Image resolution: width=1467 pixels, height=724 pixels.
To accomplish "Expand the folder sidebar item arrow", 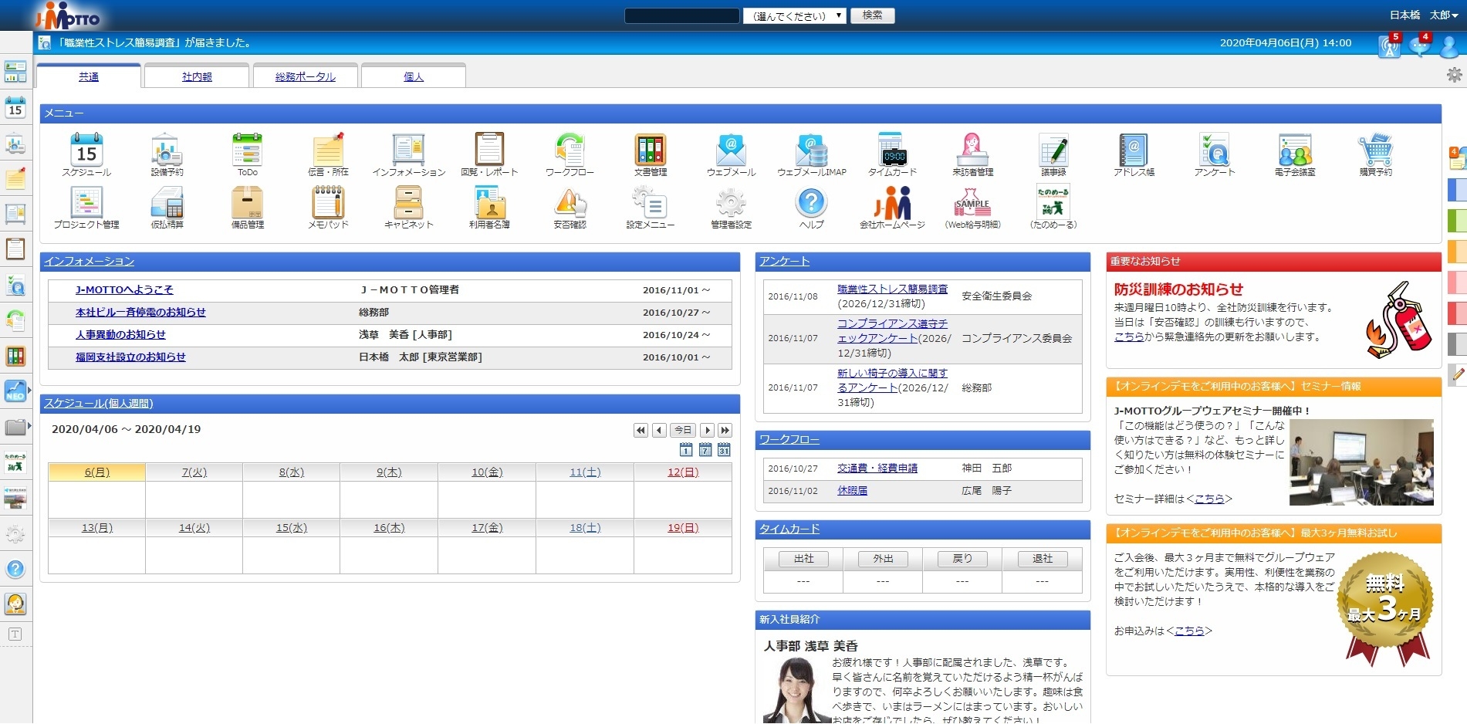I will (x=29, y=426).
